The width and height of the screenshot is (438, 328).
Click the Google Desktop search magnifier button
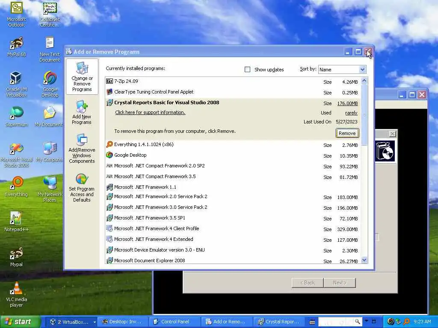click(x=358, y=322)
